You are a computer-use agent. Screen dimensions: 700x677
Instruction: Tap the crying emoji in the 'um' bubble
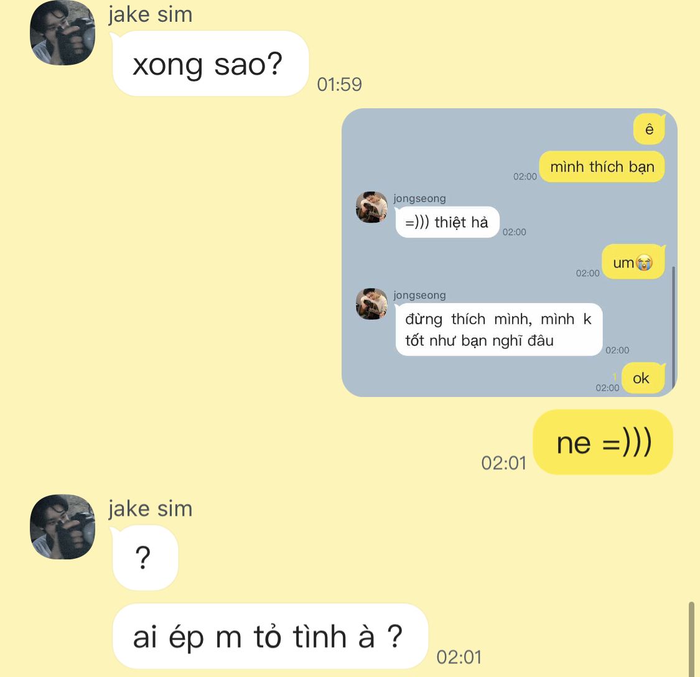[x=644, y=263]
